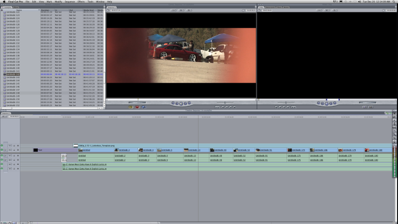
Task: Open the Generator pop-up in Viewer
Action: coord(371,107)
